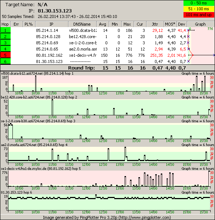Click the hop 5 timeline graph title
The height and width of the screenshot is (220, 215).
41,168
